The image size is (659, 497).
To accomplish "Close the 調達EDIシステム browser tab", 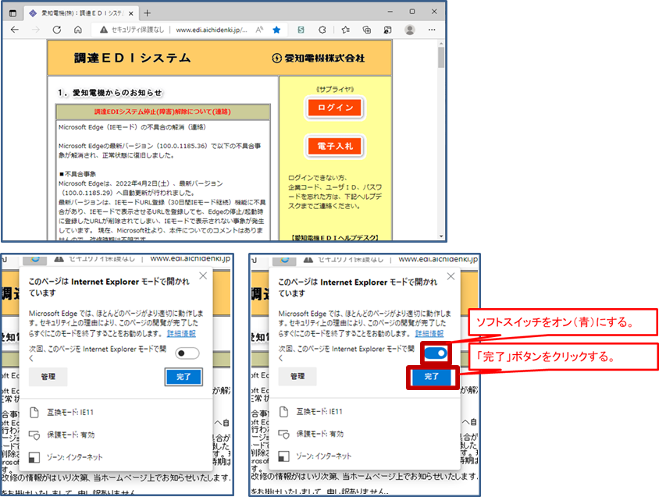I will pyautogui.click(x=130, y=13).
